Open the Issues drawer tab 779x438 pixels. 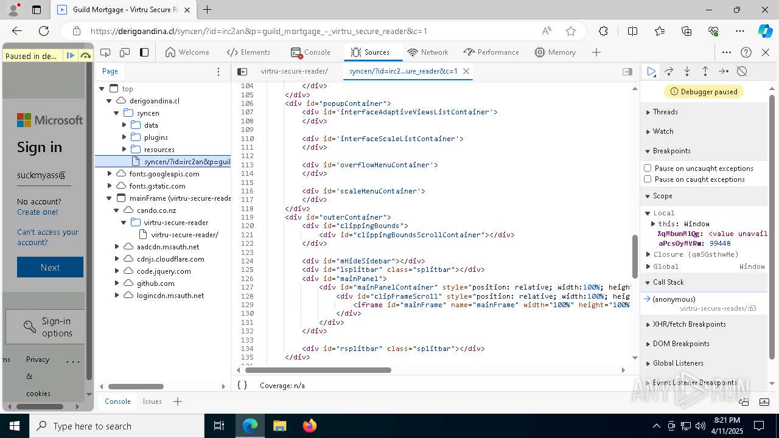tap(152, 401)
